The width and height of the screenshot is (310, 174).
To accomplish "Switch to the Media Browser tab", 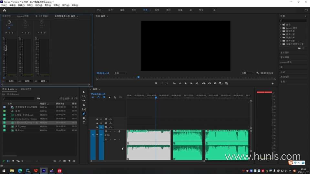I will pyautogui.click(x=26, y=89).
